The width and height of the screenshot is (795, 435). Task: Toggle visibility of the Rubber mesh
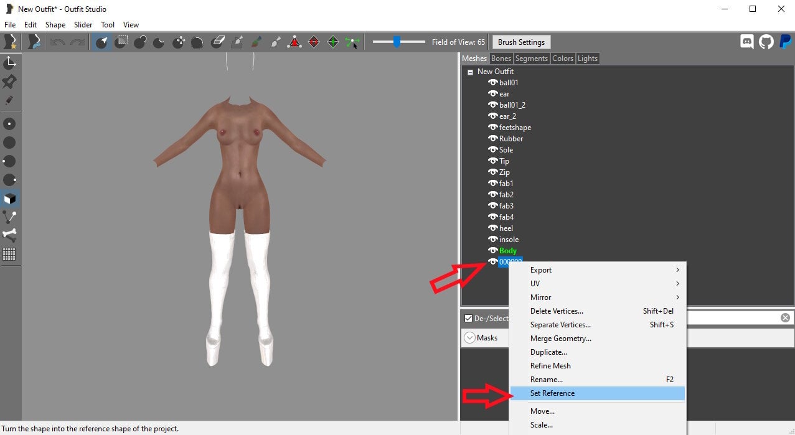click(x=492, y=139)
